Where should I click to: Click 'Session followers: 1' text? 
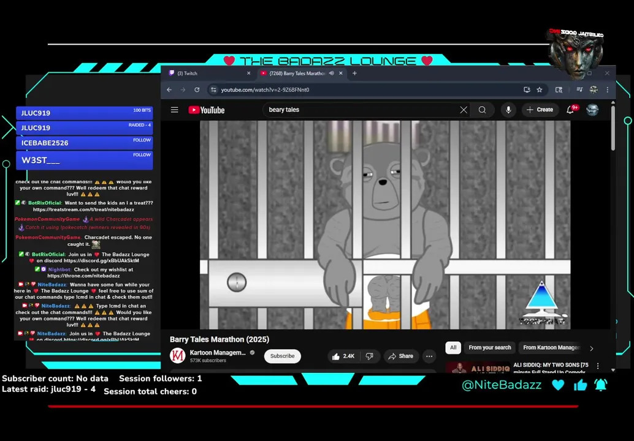tap(160, 379)
